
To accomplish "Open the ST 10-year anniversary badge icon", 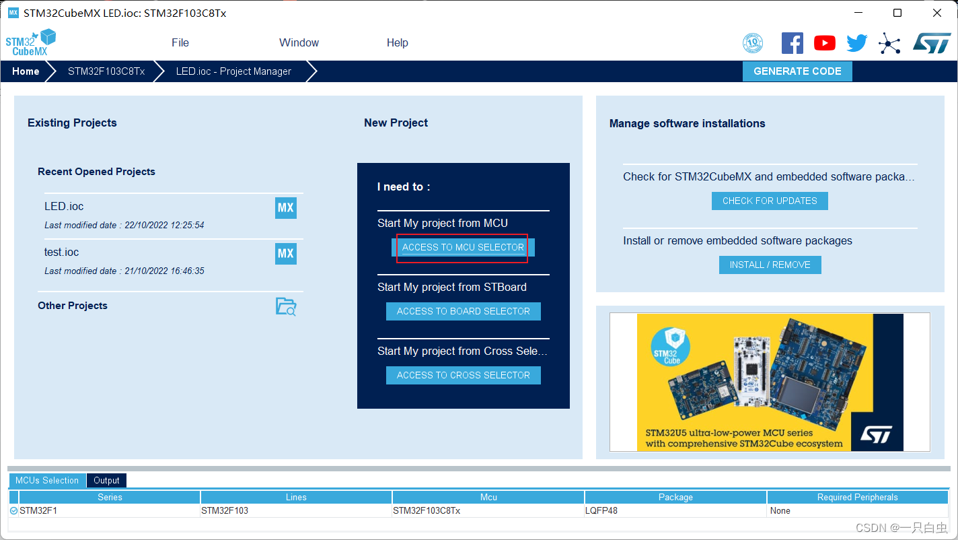I will [753, 43].
